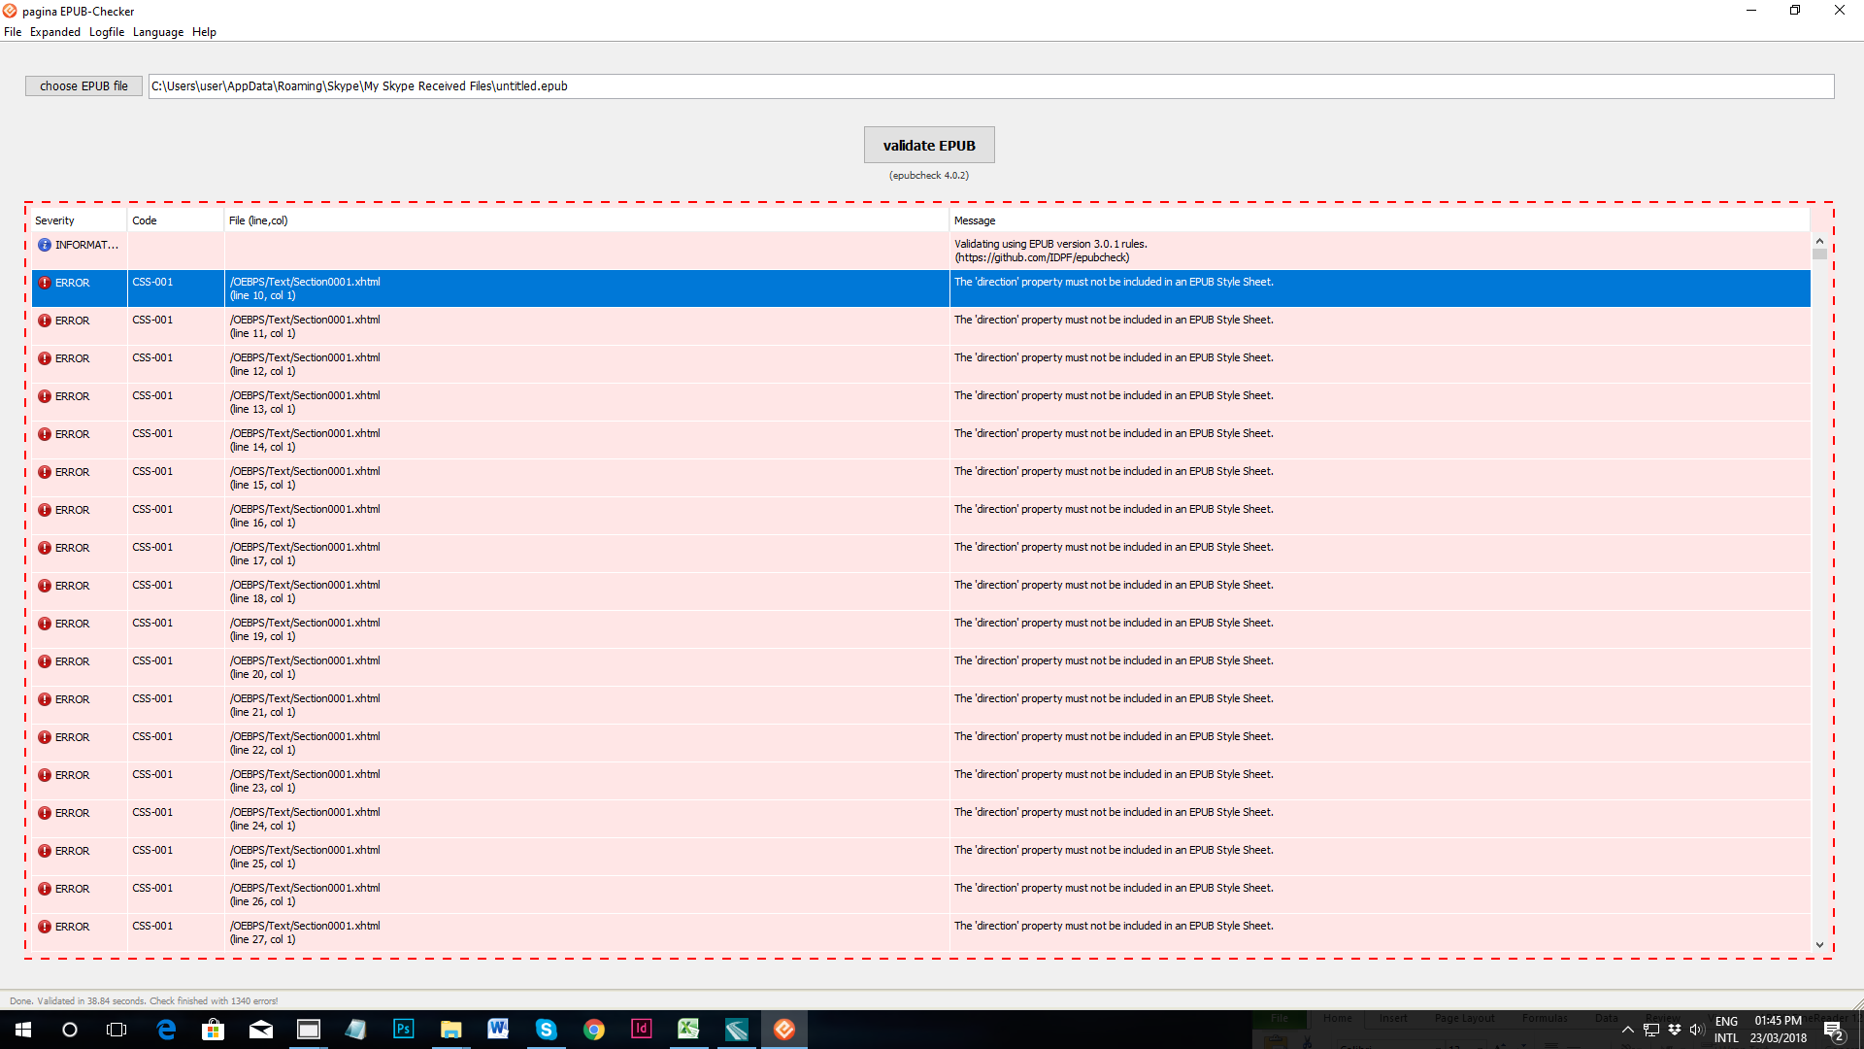1864x1049 pixels.
Task: Select the EPUB file path input field
Action: point(990,85)
